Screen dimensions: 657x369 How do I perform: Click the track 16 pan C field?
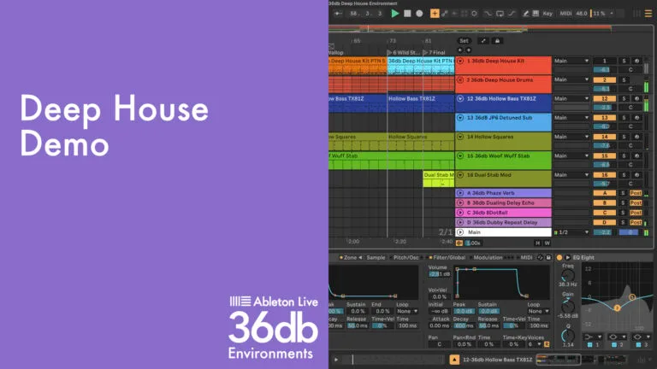pos(630,184)
